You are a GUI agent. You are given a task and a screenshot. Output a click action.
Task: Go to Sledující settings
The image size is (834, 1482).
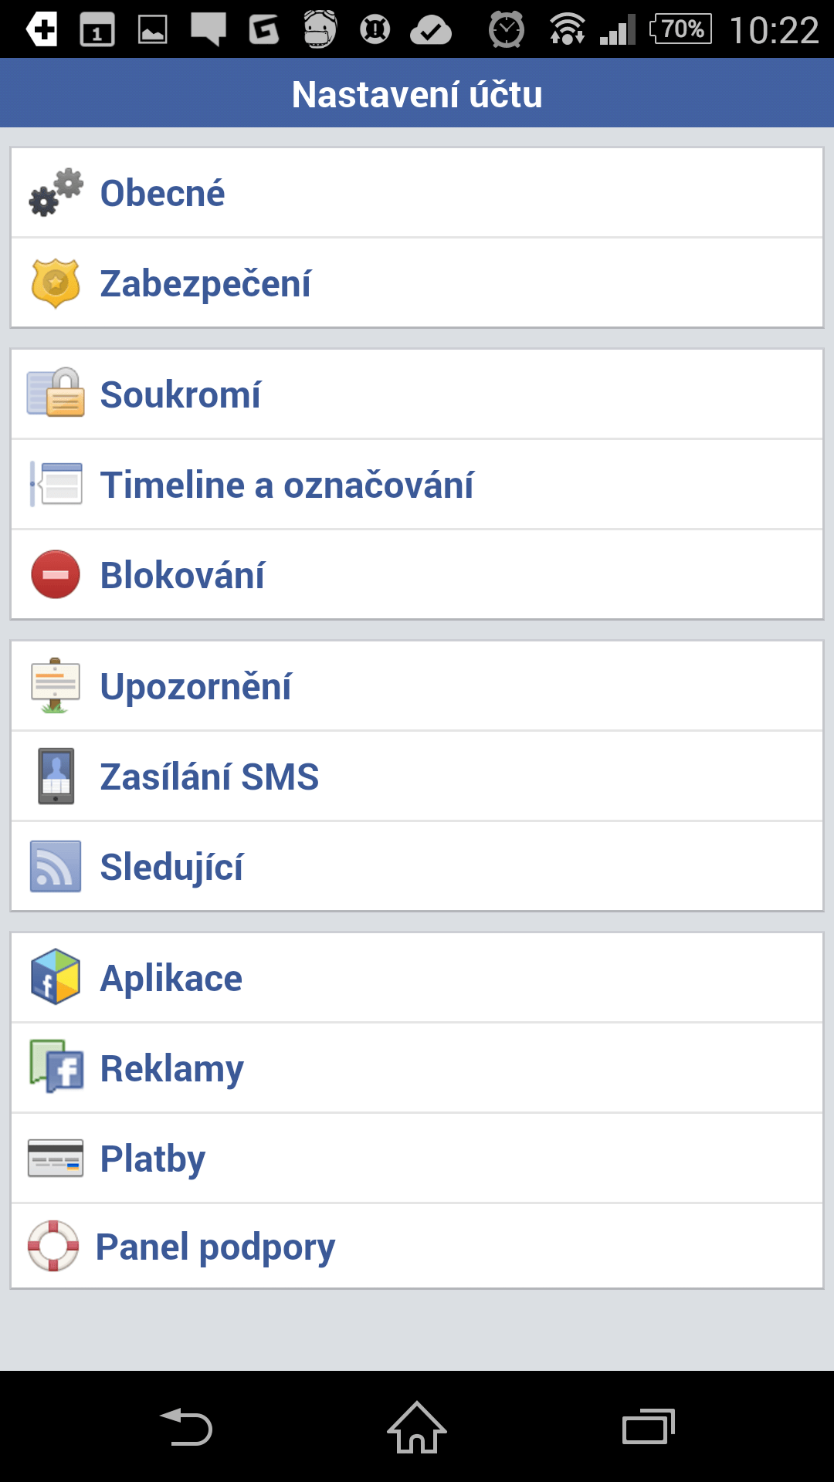click(417, 866)
